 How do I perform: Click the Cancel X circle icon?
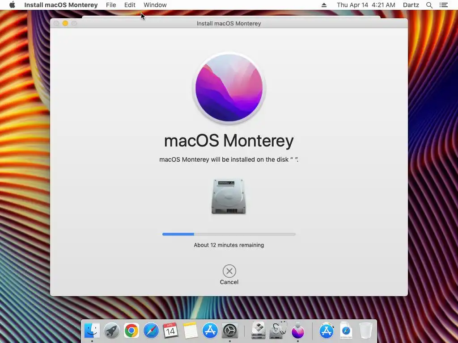click(229, 271)
